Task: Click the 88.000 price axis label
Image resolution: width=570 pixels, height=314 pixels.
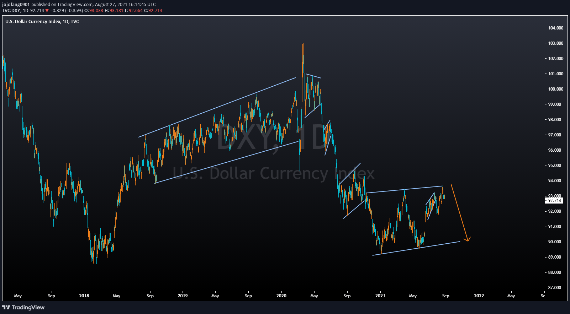Action: (555, 272)
